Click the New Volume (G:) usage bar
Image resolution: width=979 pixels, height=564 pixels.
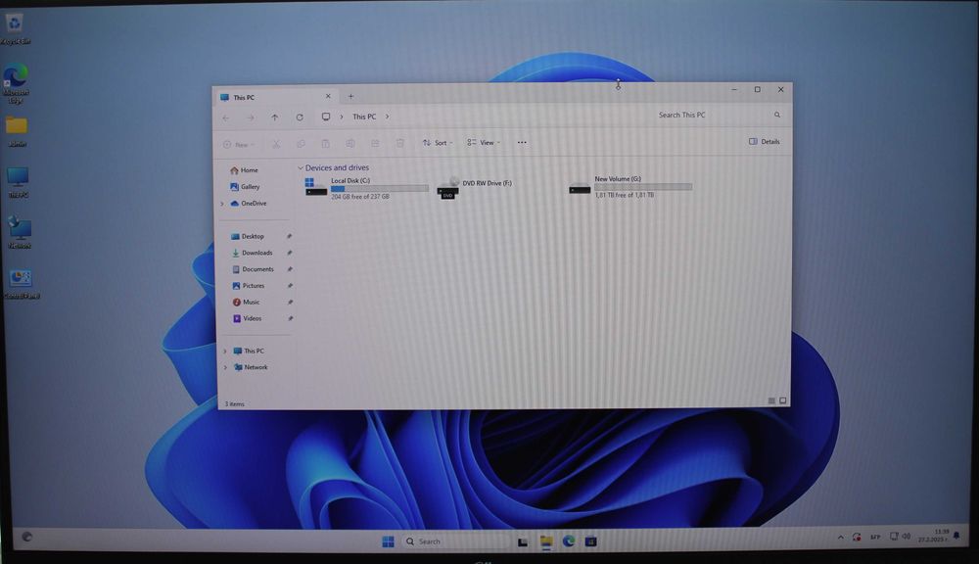[643, 187]
